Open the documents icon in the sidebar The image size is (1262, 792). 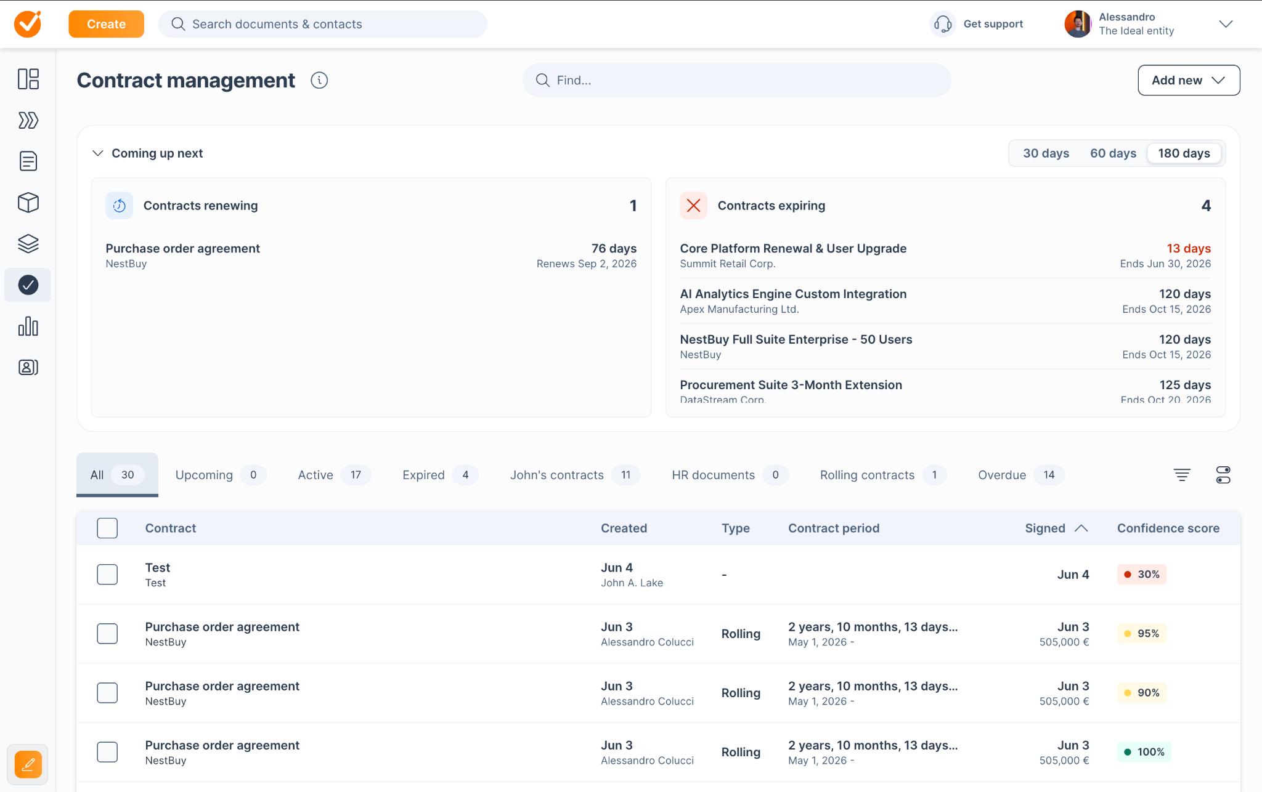coord(28,161)
